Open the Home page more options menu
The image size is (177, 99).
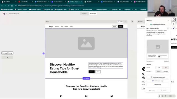(126, 22)
